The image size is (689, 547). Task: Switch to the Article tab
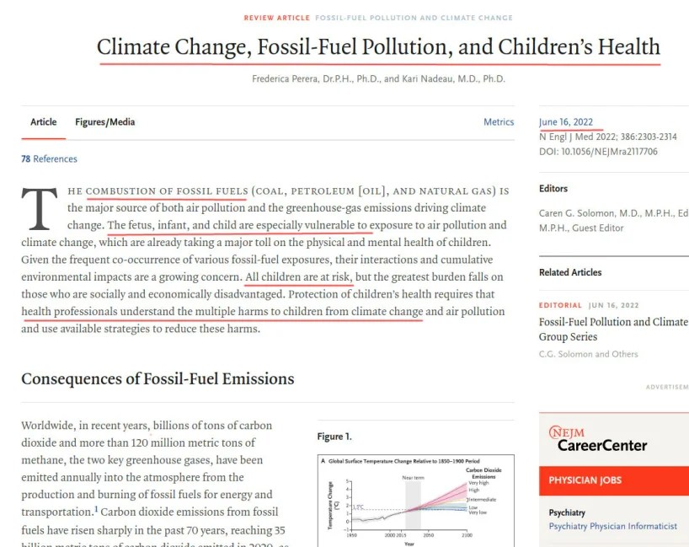(44, 122)
